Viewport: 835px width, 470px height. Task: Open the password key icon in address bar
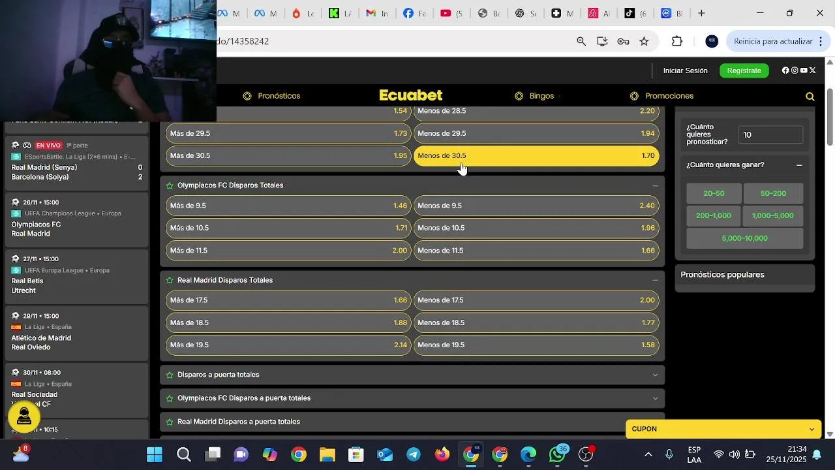pyautogui.click(x=623, y=41)
